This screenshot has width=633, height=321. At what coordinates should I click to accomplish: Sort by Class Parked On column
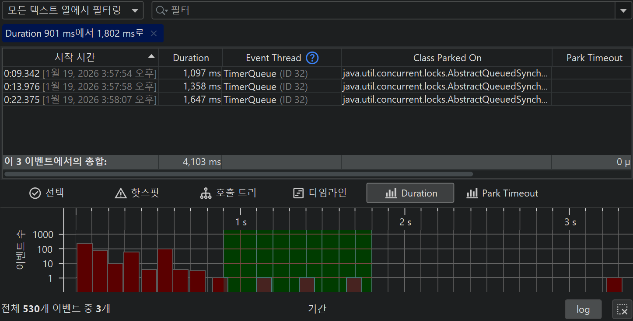[447, 58]
